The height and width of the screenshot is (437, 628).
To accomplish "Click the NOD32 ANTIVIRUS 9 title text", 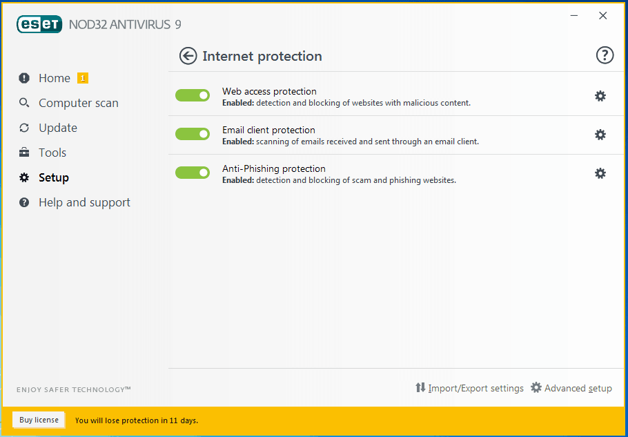I will [125, 24].
